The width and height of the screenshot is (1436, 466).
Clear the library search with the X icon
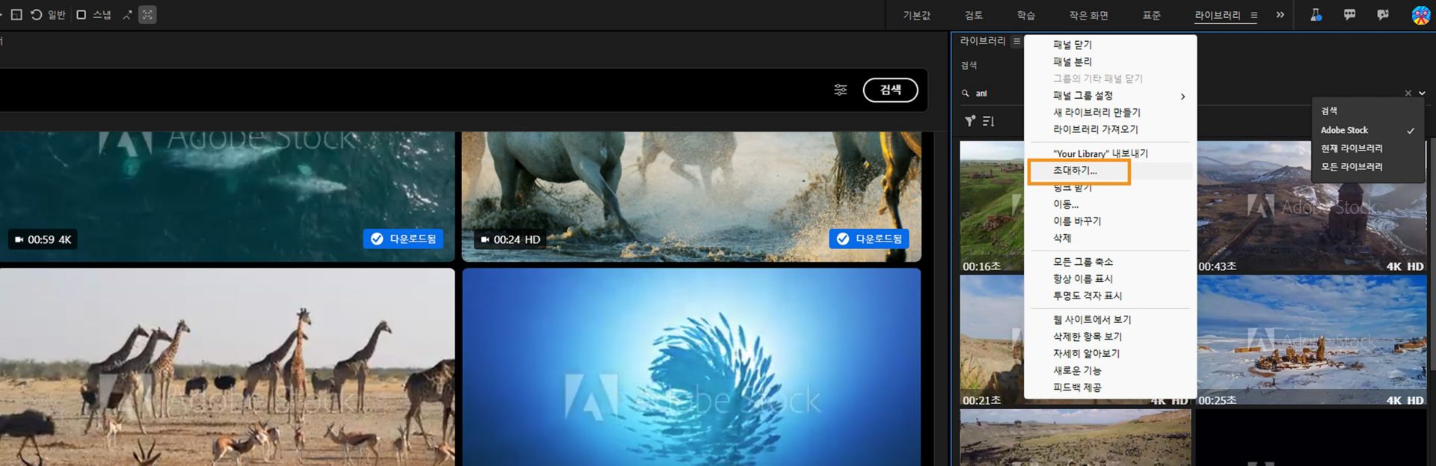(x=1408, y=93)
